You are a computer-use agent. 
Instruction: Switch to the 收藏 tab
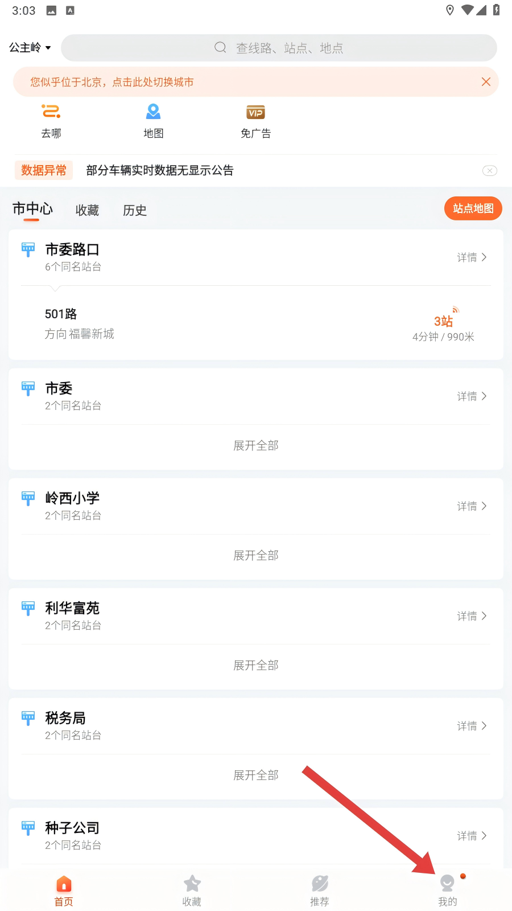coord(87,211)
